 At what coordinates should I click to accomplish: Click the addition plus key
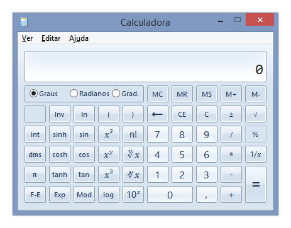pos(231,195)
